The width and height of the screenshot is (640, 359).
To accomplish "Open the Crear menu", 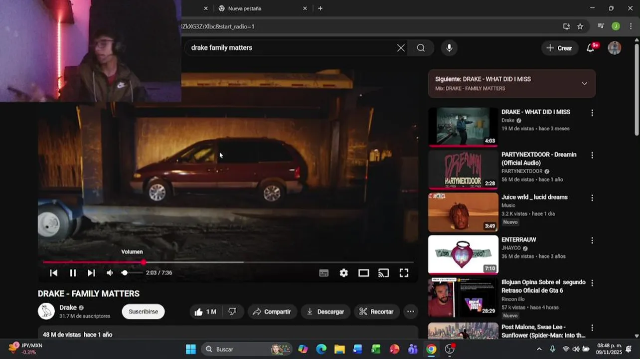I will coord(559,48).
